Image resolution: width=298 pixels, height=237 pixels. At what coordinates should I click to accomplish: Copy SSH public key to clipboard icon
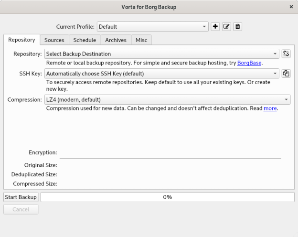coord(286,74)
